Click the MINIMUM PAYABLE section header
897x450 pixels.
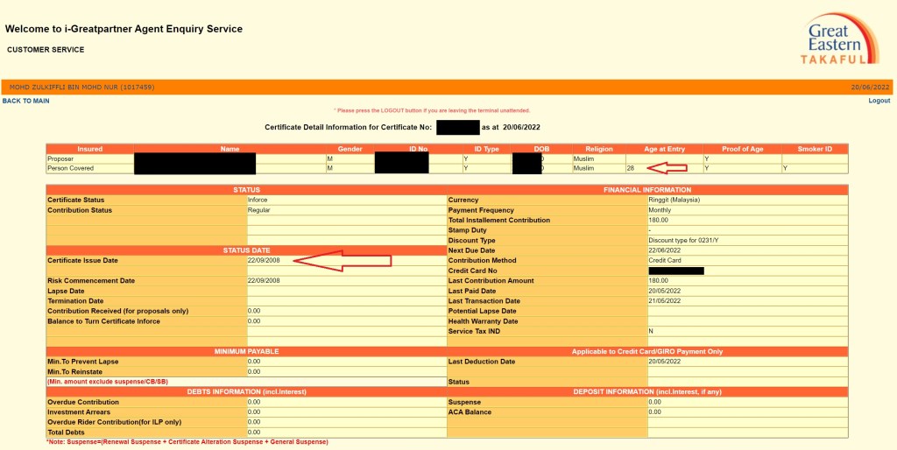(x=246, y=351)
